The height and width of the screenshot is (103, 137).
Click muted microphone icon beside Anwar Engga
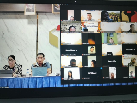click(82, 43)
